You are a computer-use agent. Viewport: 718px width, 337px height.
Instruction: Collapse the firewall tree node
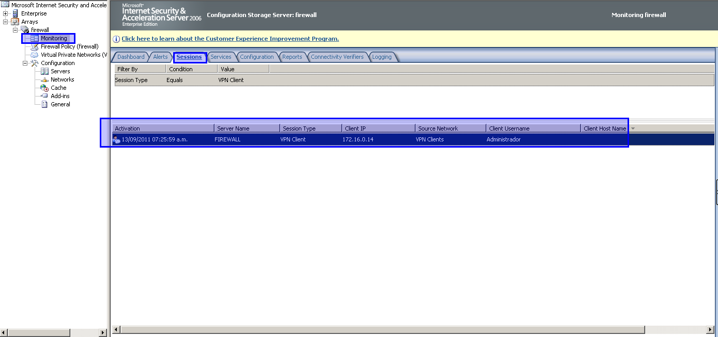16,30
